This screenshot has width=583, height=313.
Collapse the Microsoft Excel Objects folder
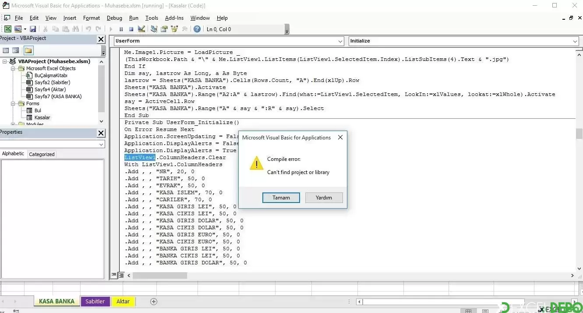[13, 68]
